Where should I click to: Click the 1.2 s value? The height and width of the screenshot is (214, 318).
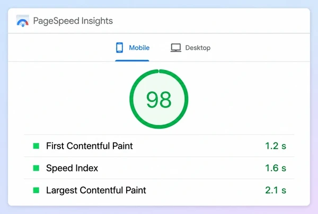pyautogui.click(x=276, y=146)
